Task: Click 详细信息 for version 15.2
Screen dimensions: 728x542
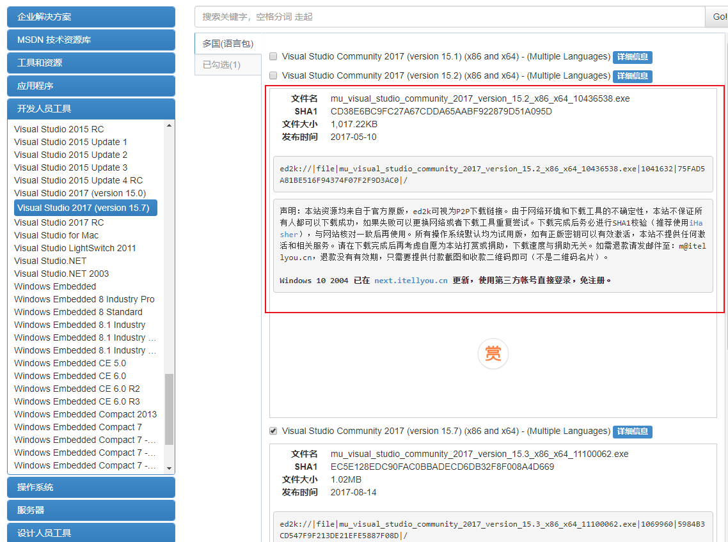Action: 632,76
